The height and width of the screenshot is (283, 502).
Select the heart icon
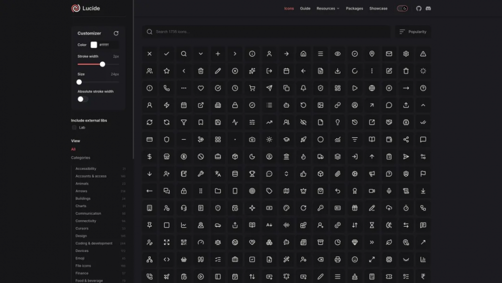point(201,88)
